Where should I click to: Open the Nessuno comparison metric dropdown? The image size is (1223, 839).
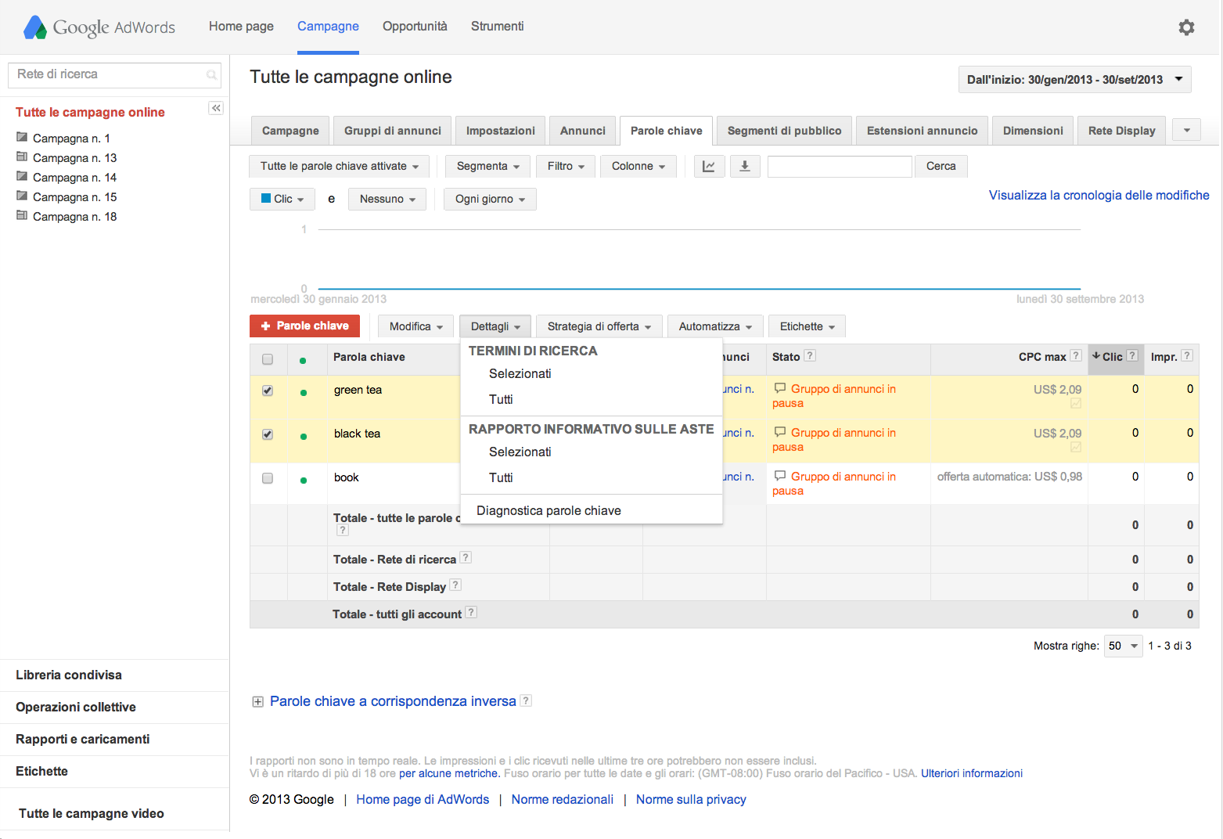387,199
